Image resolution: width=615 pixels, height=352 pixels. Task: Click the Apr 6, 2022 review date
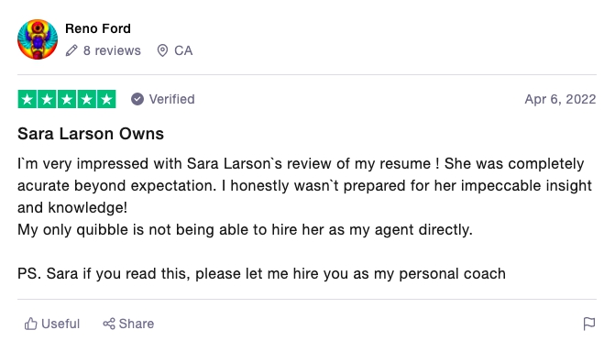click(561, 99)
